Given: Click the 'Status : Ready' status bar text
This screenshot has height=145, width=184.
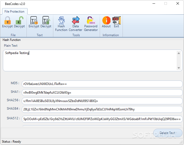Looking at the screenshot, I should click(11, 142).
